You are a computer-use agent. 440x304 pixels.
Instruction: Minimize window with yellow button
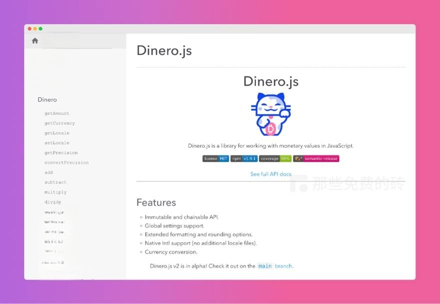(35, 28)
